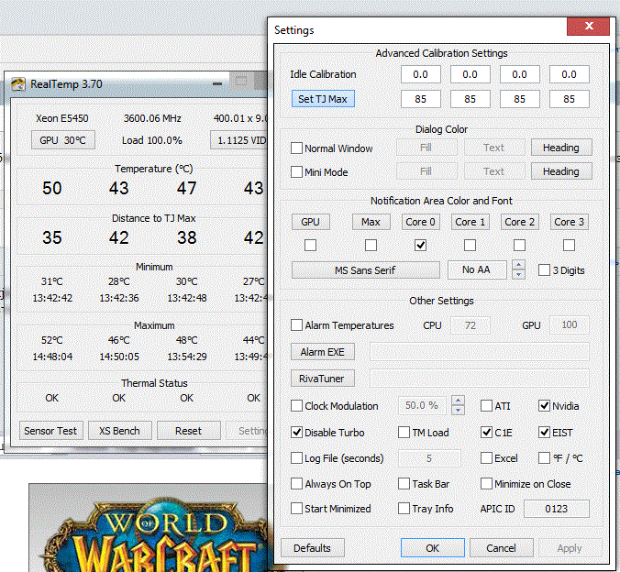Image resolution: width=620 pixels, height=572 pixels.
Task: Confirm settings with OK button
Action: [433, 548]
